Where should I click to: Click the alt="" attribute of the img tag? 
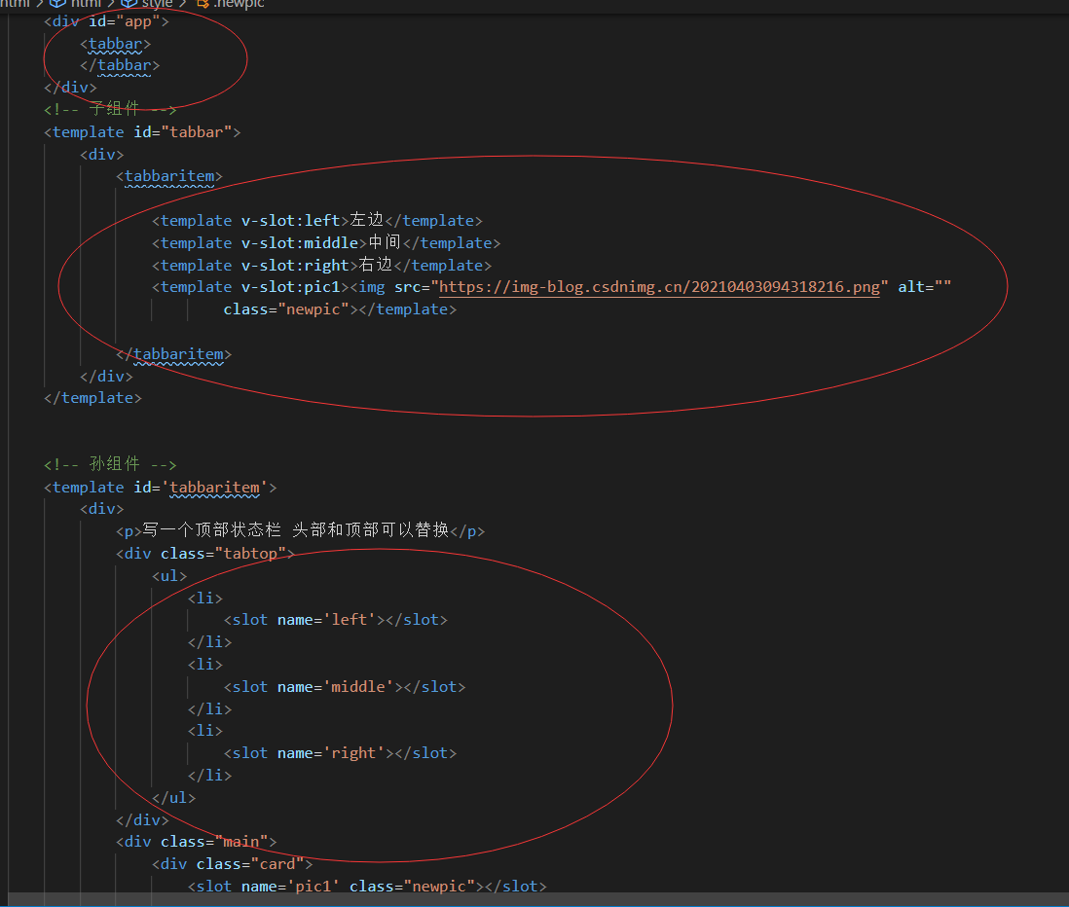925,287
